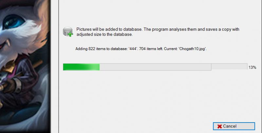Cancel the database import

(x=234, y=126)
